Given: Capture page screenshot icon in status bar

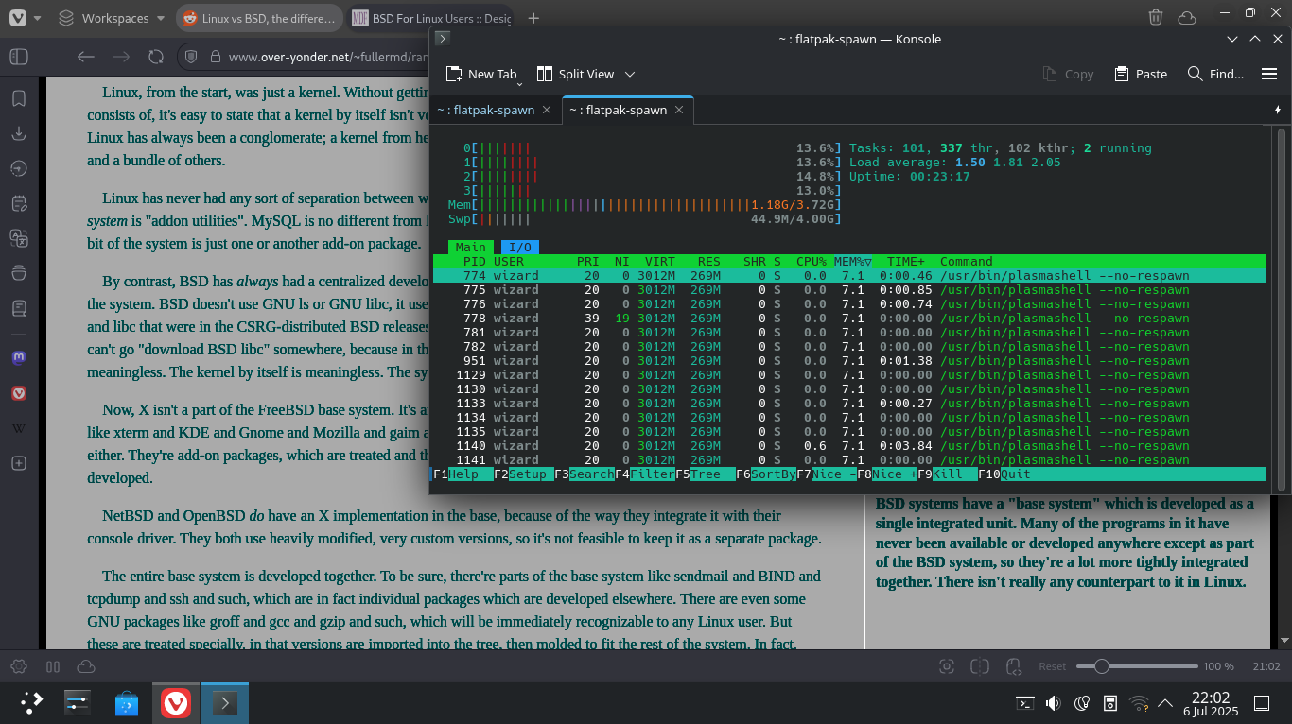Looking at the screenshot, I should click(947, 666).
